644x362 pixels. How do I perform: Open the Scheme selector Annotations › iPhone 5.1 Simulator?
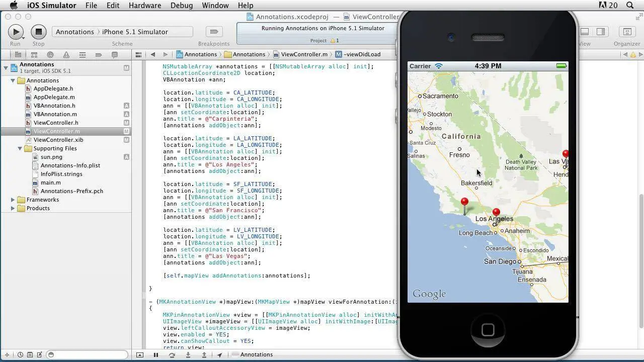122,32
